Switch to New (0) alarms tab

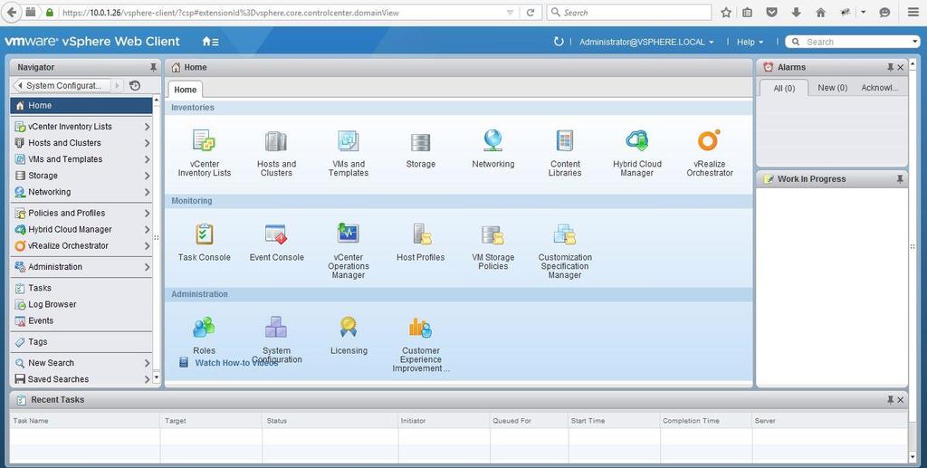(833, 88)
